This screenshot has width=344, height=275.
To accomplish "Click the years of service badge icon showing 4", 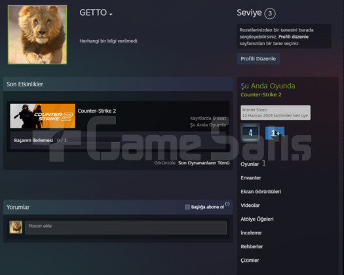I will [250, 133].
